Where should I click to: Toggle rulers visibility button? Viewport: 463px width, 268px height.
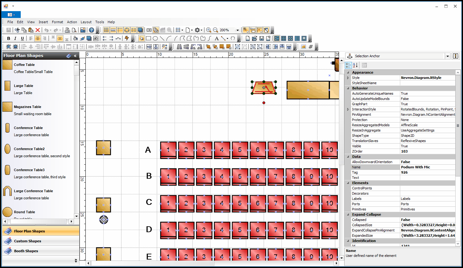pyautogui.click(x=113, y=30)
